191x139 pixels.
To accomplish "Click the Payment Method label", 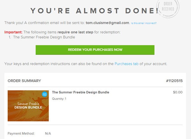I will [21, 133].
